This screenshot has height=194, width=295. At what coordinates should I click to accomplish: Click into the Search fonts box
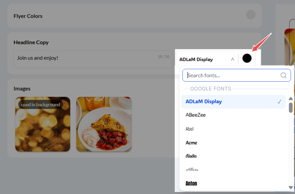click(233, 75)
